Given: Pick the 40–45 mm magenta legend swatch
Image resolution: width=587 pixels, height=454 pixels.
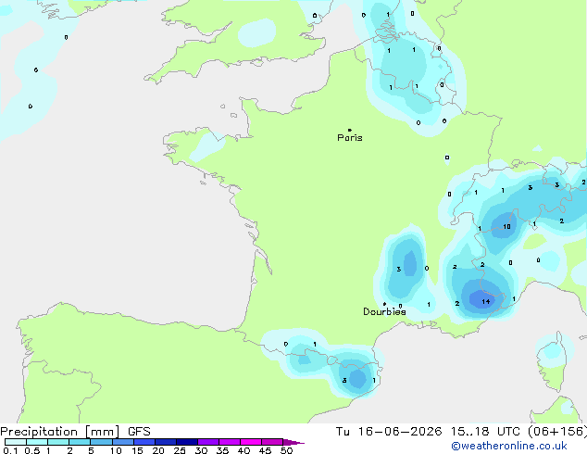Looking at the screenshot, I should point(251,442).
